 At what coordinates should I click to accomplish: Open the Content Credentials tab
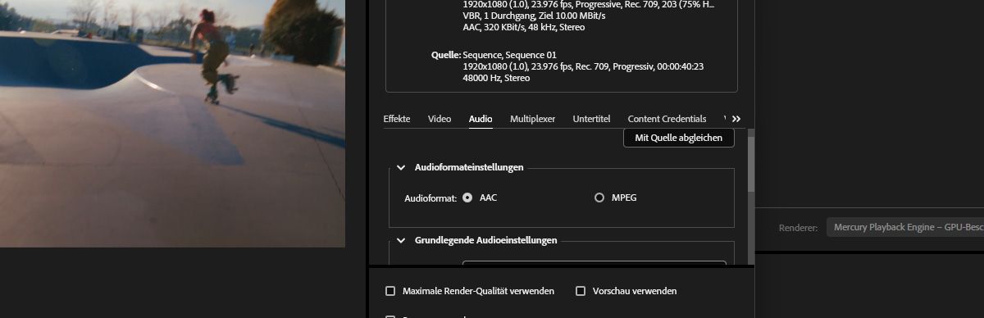(x=667, y=119)
